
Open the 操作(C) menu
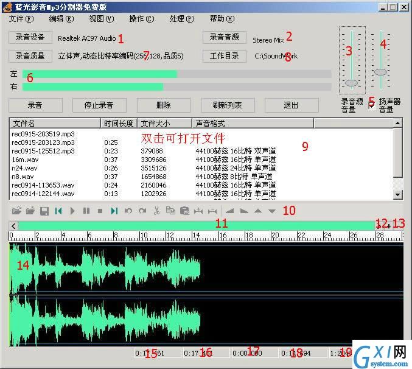point(142,19)
